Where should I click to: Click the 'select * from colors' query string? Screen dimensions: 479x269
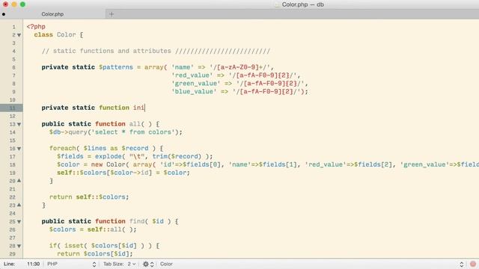click(x=132, y=132)
